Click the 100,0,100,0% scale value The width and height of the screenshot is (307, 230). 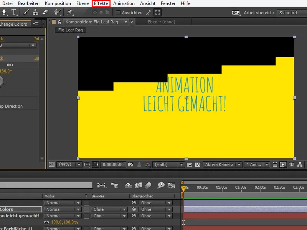click(64, 222)
